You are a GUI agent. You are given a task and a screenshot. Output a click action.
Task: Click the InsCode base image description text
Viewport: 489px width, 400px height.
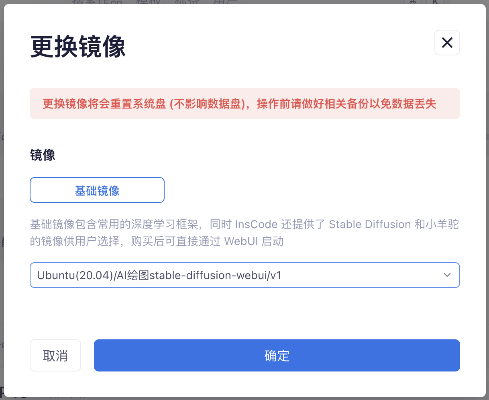click(x=244, y=233)
